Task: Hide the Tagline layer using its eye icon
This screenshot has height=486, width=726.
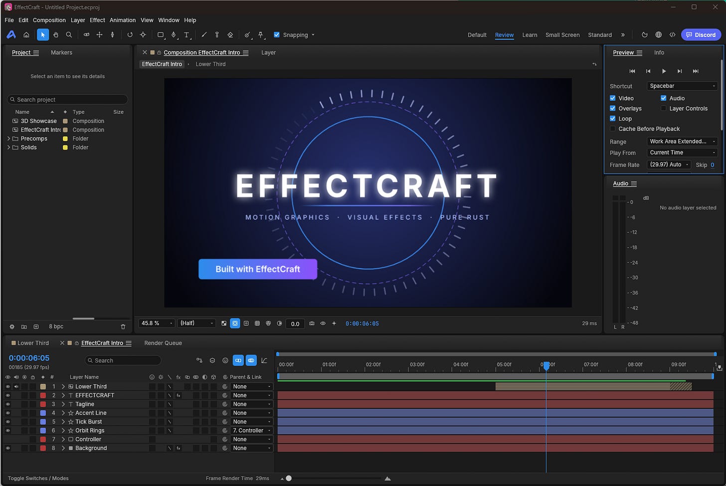Action: (x=7, y=404)
